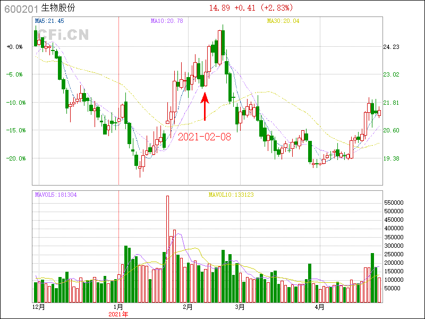Click the red 2021年 year label
425x319 pixels.
pyautogui.click(x=118, y=314)
